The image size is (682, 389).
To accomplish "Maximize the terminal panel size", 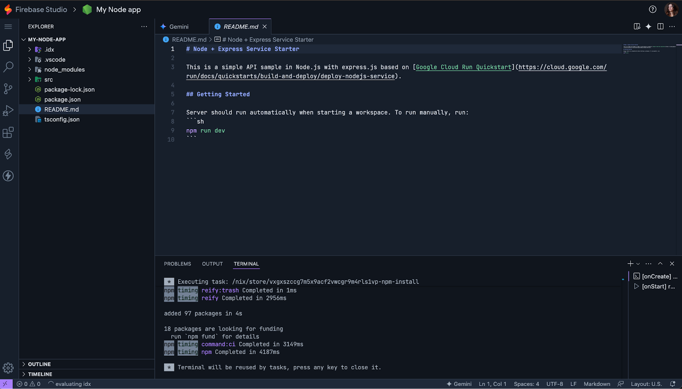I will point(660,264).
